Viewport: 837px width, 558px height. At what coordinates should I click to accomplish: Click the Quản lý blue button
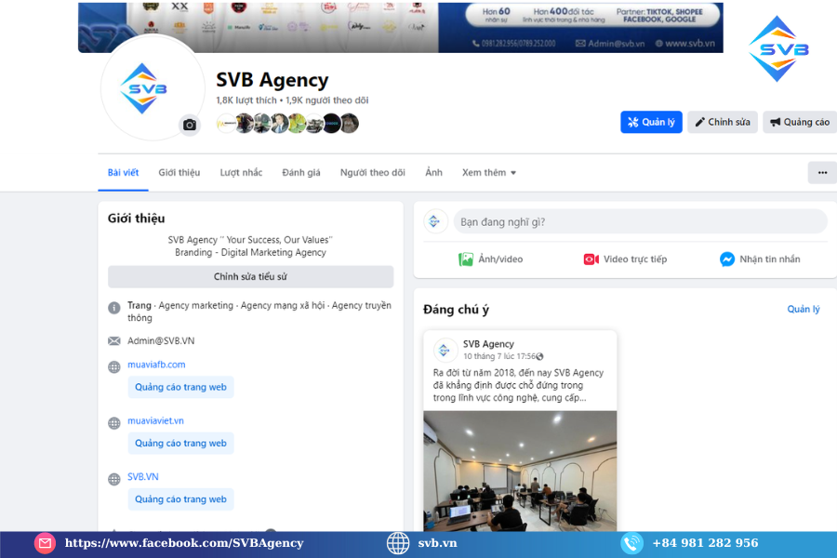(651, 122)
